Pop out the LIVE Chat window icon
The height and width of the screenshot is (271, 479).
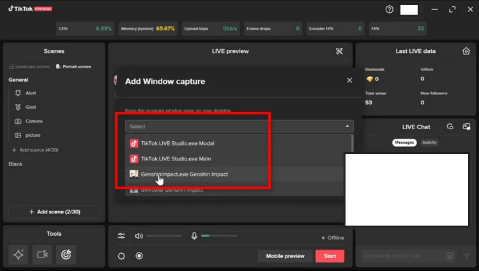466,127
